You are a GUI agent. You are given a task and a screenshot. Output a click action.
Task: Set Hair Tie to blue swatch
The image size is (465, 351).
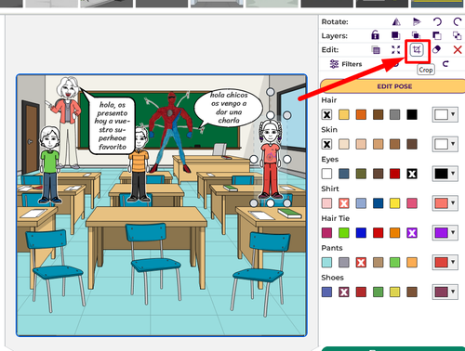pyautogui.click(x=361, y=233)
